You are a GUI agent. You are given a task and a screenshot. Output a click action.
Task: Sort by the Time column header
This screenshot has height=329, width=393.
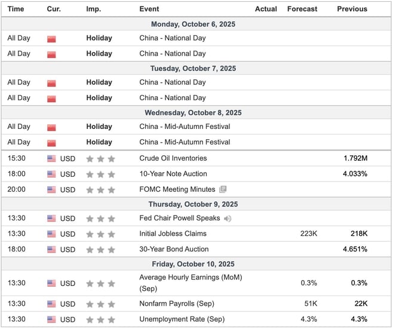tap(16, 9)
